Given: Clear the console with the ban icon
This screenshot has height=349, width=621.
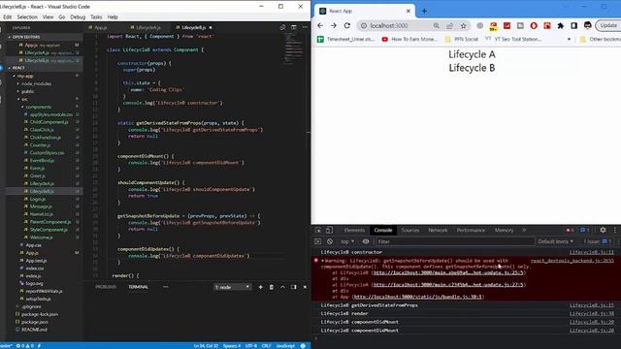Looking at the screenshot, I should (330, 241).
